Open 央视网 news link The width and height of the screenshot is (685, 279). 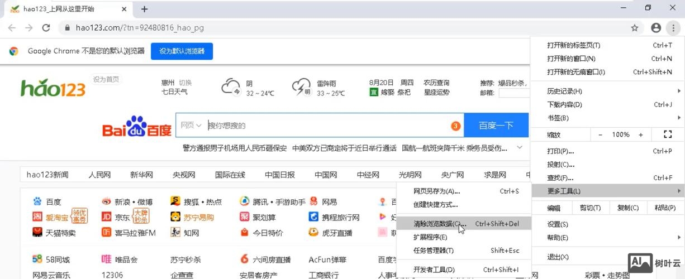coord(184,175)
